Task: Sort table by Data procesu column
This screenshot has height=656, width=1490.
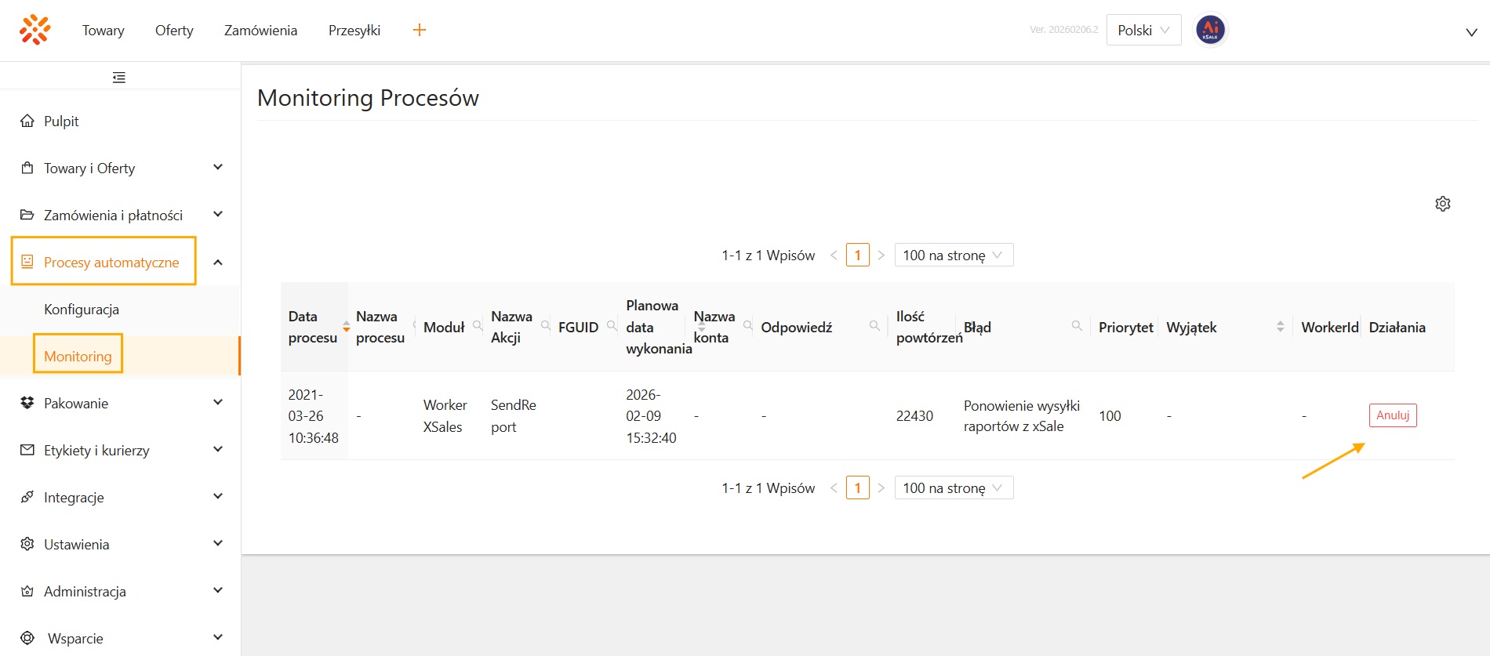Action: click(x=346, y=327)
